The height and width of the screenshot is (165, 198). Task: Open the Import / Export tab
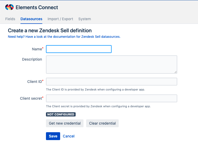(x=60, y=19)
